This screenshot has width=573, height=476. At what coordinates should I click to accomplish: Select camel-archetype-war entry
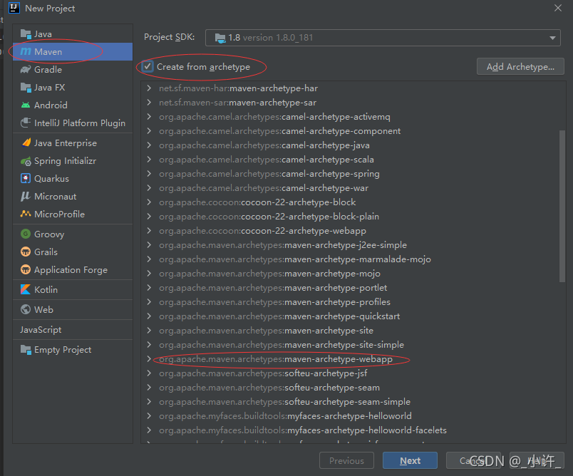coord(264,188)
